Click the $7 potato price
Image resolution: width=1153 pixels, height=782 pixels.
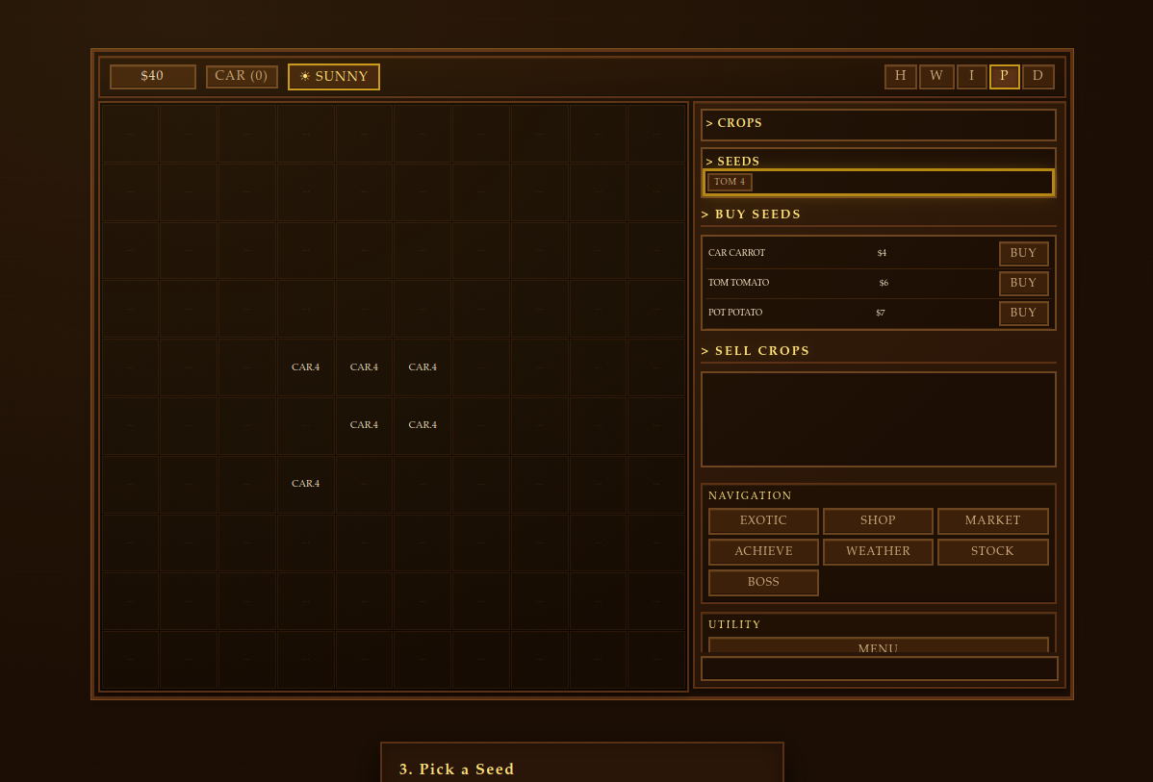coord(881,314)
